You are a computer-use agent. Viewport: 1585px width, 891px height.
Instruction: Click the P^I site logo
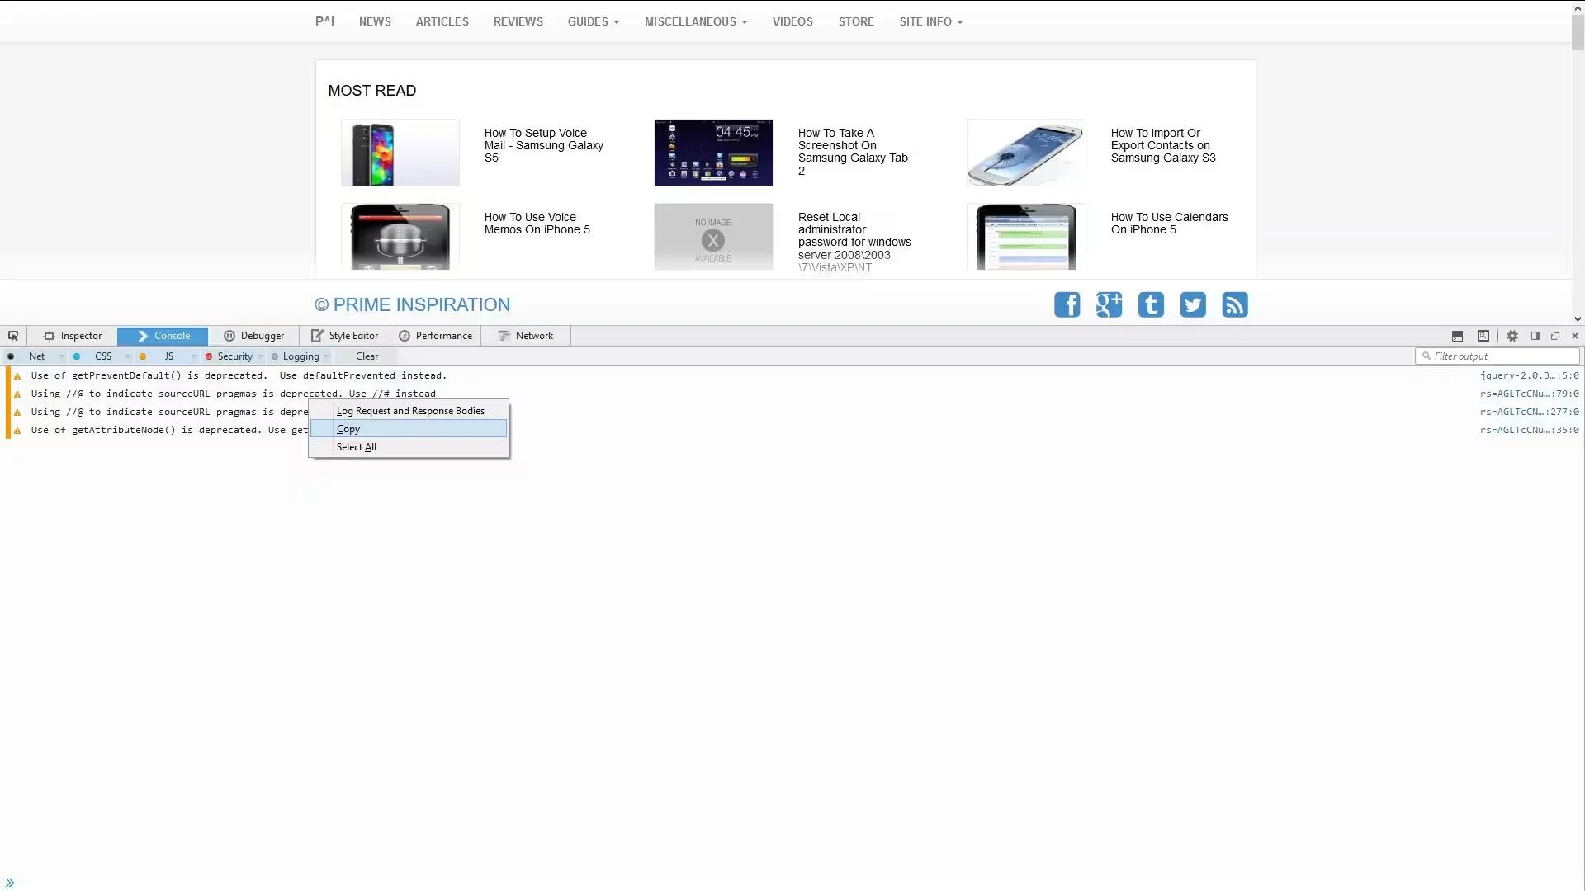(x=324, y=21)
